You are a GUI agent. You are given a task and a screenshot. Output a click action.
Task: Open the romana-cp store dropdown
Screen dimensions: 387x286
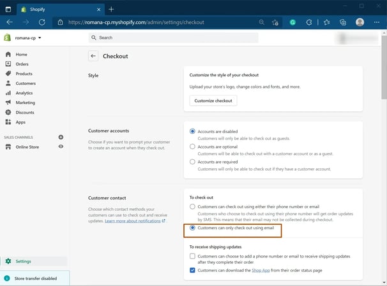pos(27,38)
